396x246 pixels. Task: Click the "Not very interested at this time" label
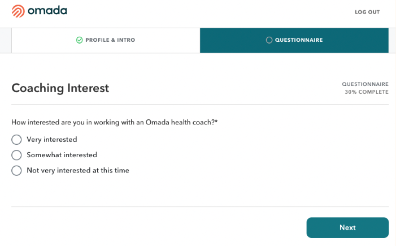coord(78,170)
